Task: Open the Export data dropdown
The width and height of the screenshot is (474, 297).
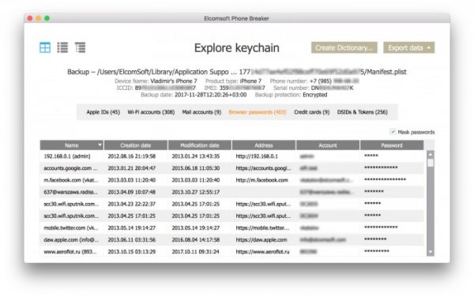Action: [x=408, y=47]
